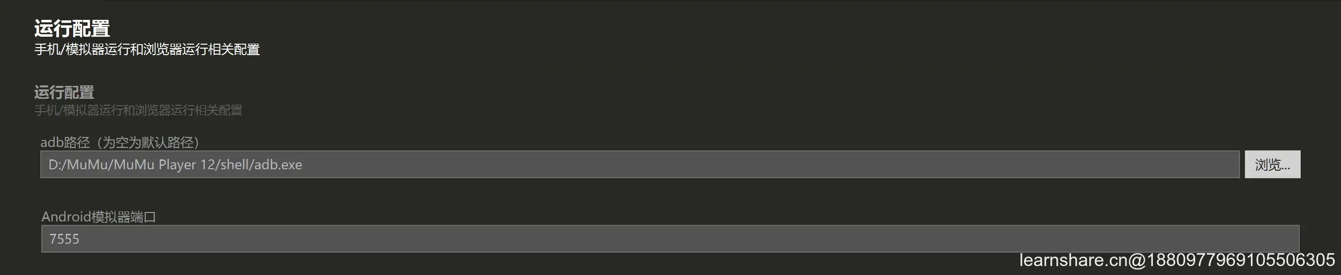This screenshot has width=1341, height=275.
Task: Click the Android emulator port input field
Action: coord(670,239)
